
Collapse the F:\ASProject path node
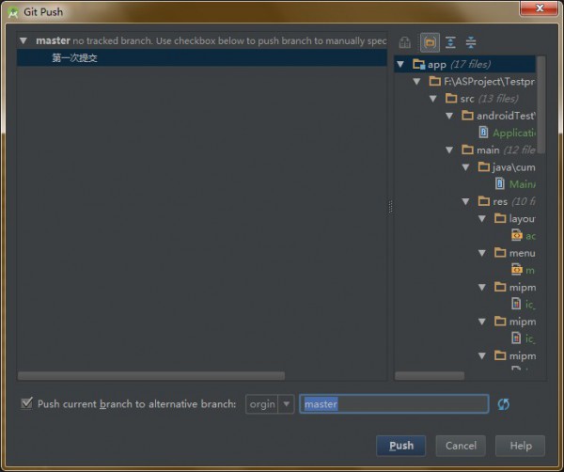point(416,81)
